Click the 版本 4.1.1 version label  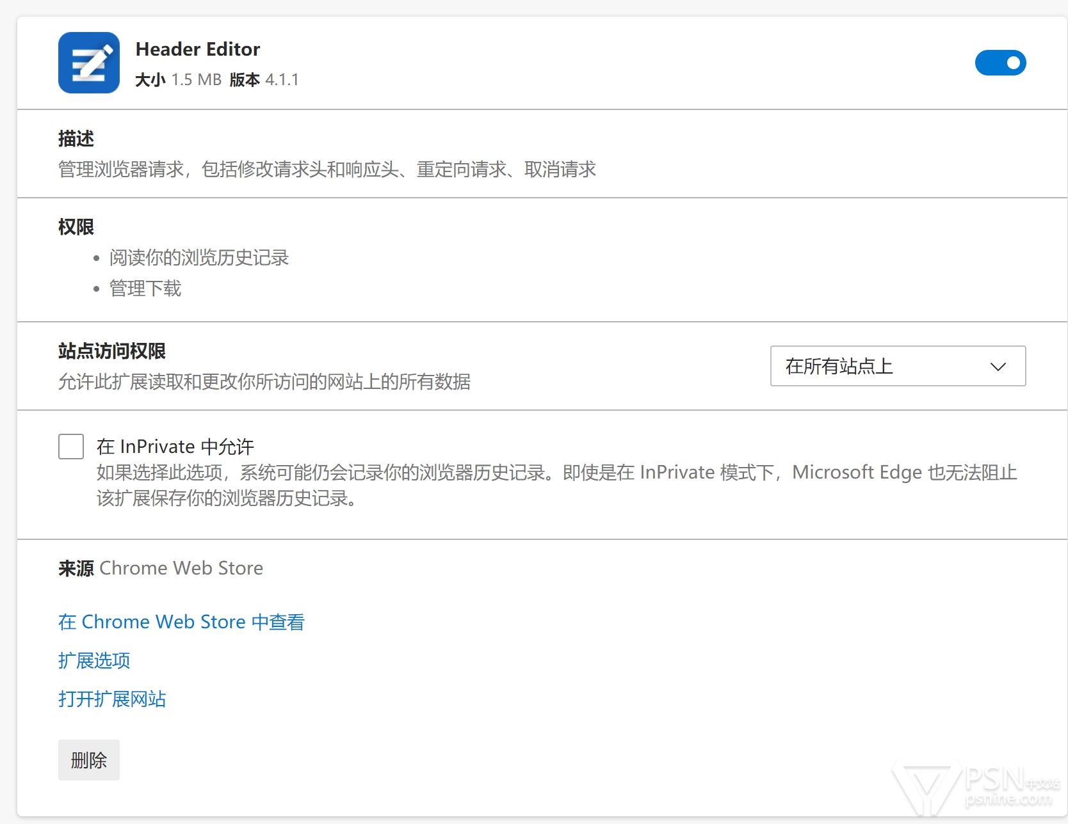coord(264,80)
